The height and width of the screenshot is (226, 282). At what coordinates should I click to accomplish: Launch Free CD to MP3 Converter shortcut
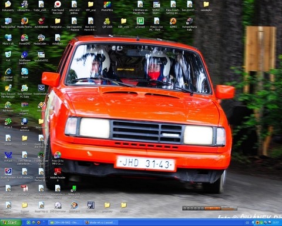(58, 158)
